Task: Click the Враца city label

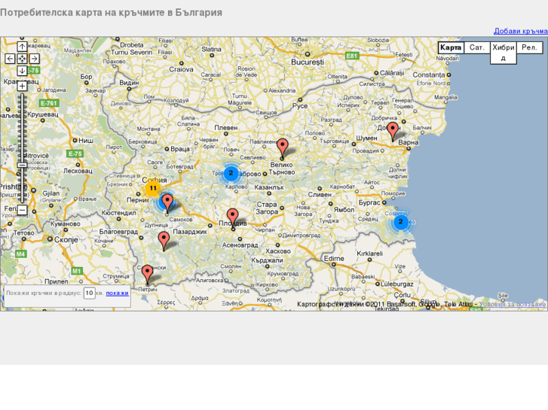Action: coord(180,149)
